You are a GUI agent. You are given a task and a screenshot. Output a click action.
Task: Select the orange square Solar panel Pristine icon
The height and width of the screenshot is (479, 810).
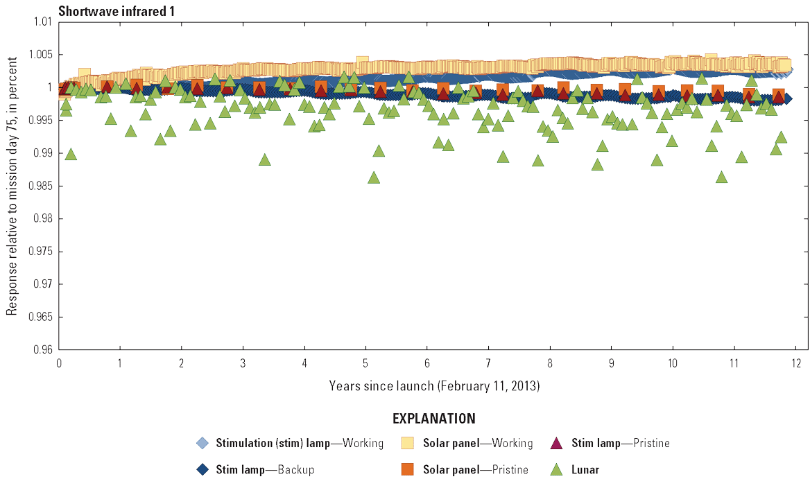coord(408,469)
